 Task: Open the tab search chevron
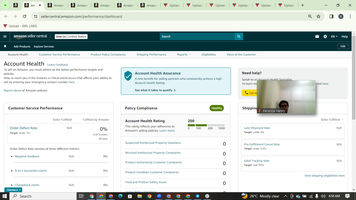[5, 5]
